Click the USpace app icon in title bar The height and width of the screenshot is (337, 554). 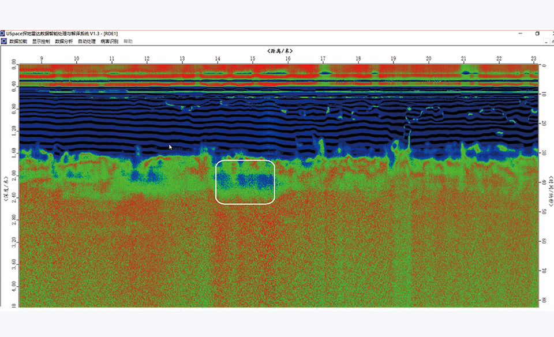[3, 33]
